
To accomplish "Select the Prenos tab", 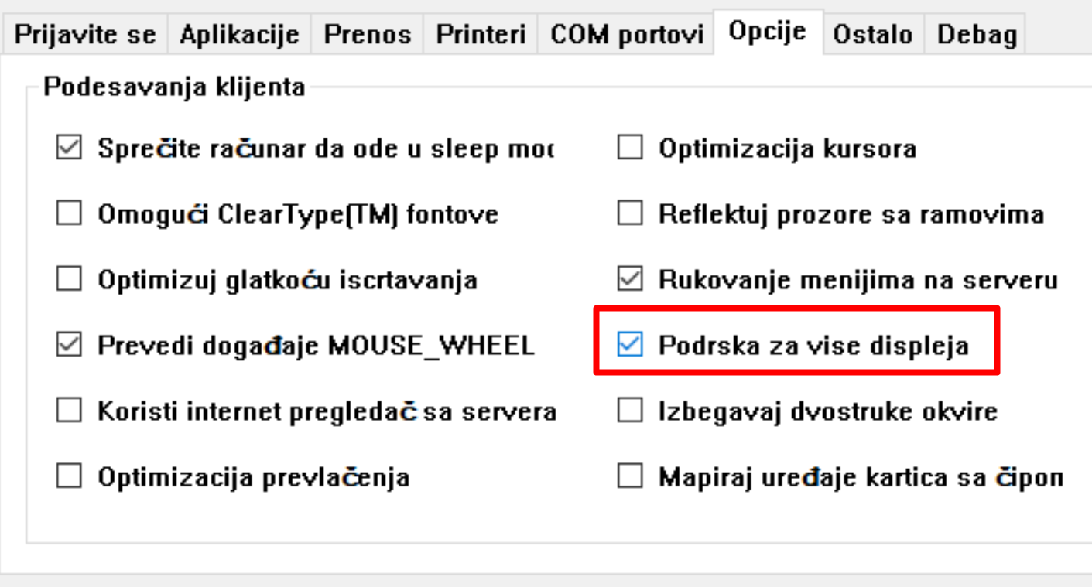I will click(x=367, y=34).
